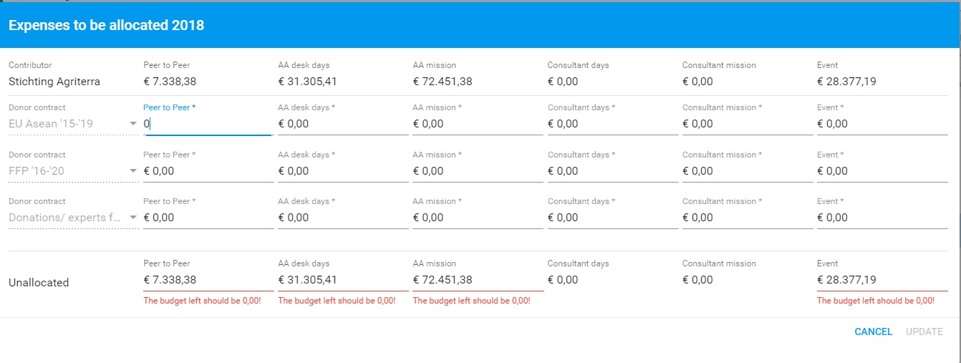Focus Peer to Peer field for FFP '16-'20
Screen dimensions: 961x363
click(x=208, y=171)
